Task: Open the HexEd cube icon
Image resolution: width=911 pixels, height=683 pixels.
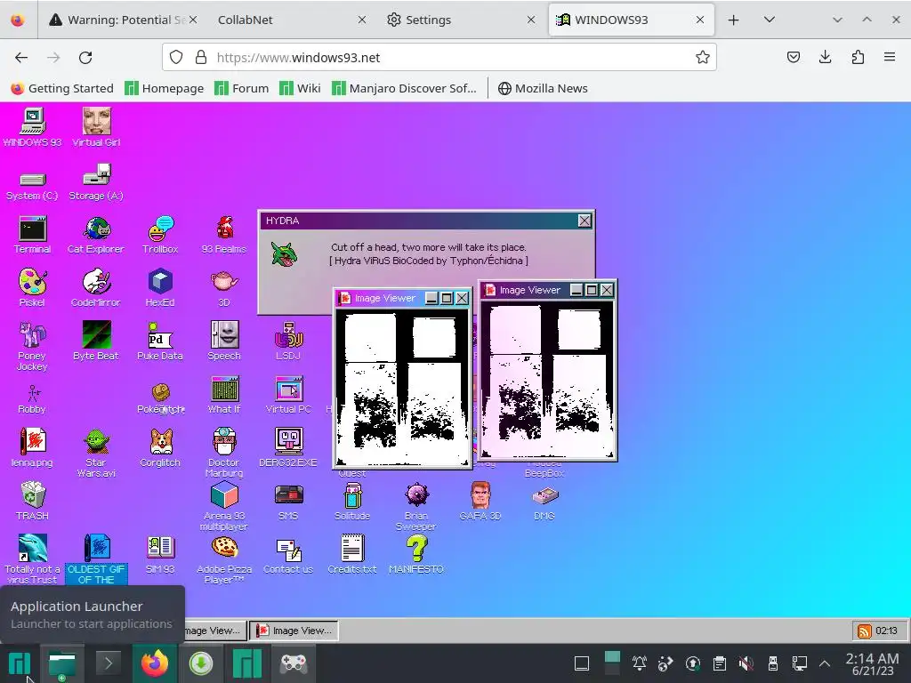Action: tap(160, 288)
